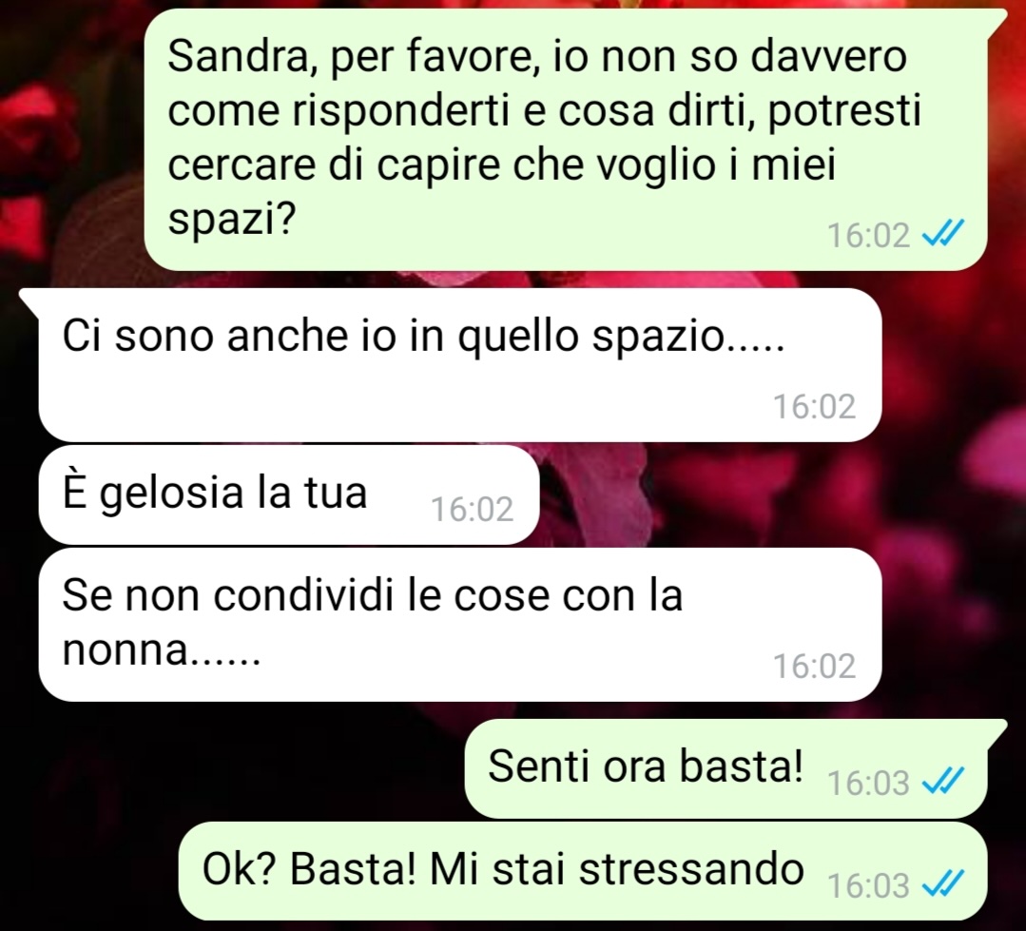The height and width of the screenshot is (931, 1026).
Task: Click 16:02 timestamp on the Sandra message
Action: point(869,235)
